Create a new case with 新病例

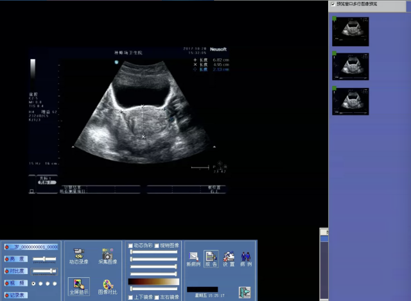[x=193, y=259]
